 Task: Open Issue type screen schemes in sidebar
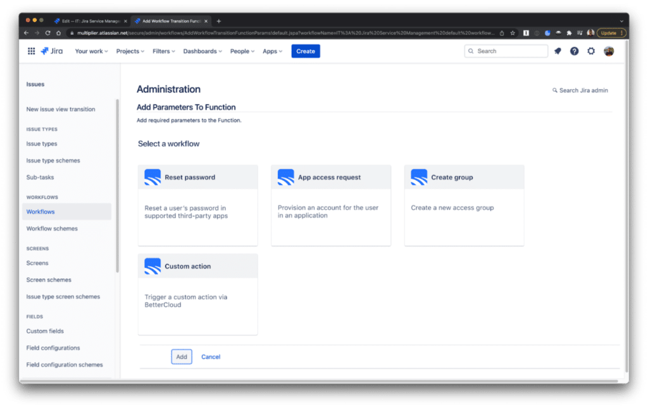click(63, 296)
